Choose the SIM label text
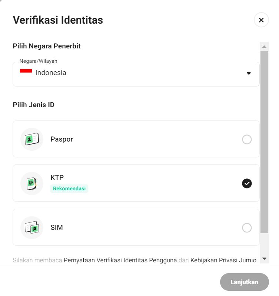Image resolution: width=279 pixels, height=296 pixels. (x=57, y=228)
